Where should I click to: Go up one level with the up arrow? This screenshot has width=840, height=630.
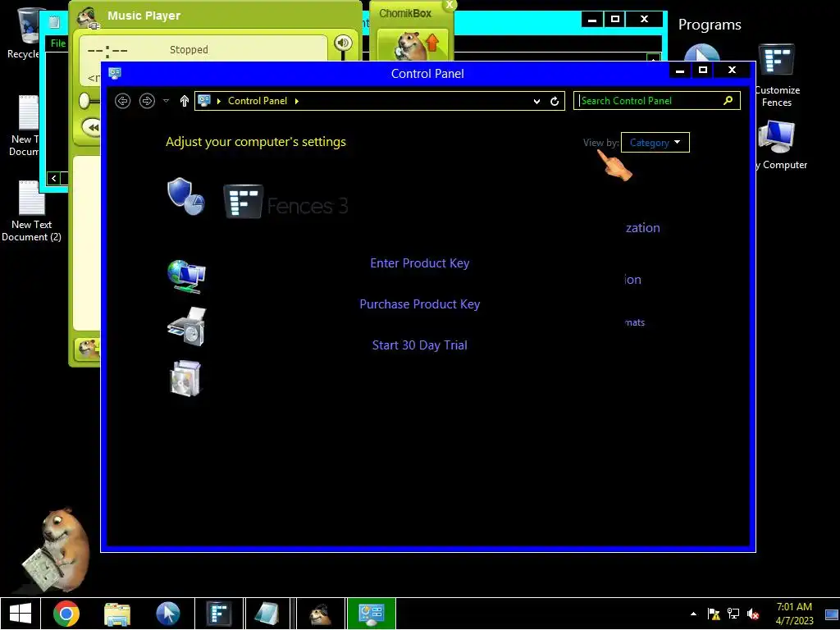pyautogui.click(x=185, y=101)
